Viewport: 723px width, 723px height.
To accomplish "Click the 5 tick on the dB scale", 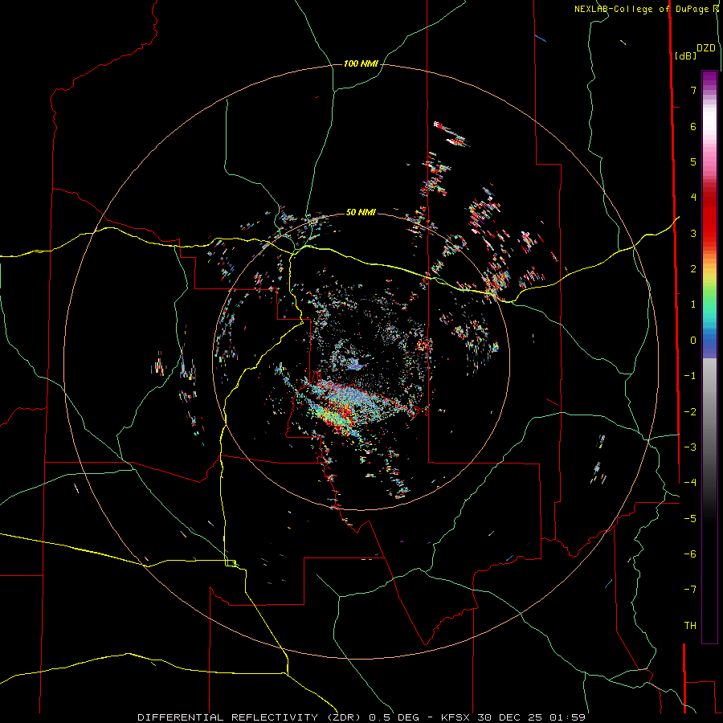I will 693,161.
